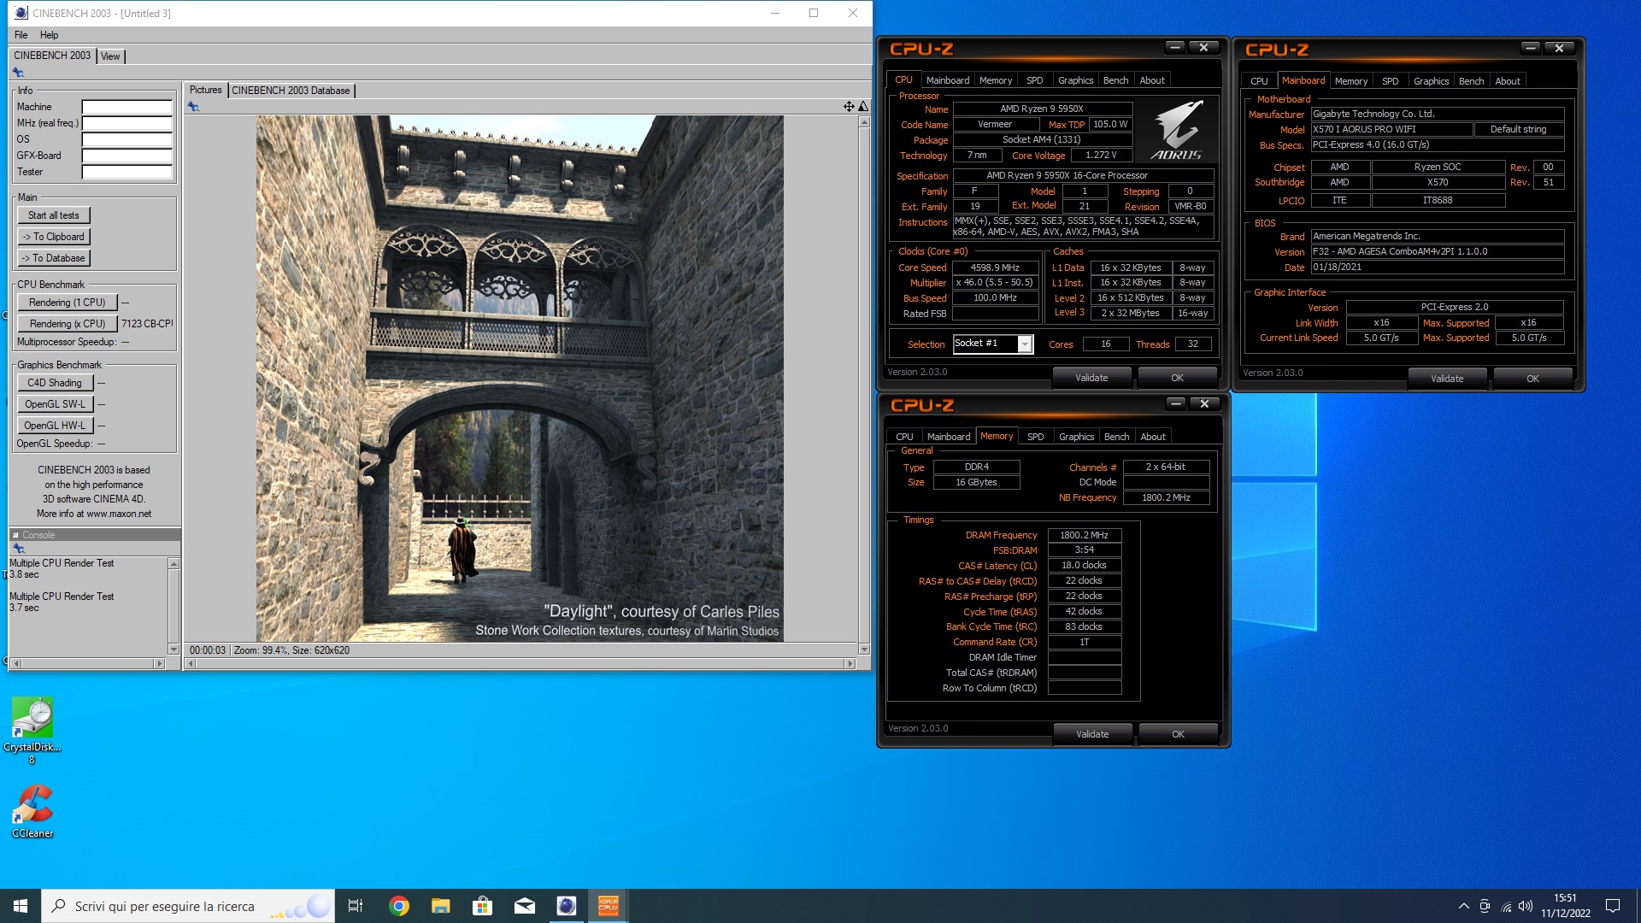The height and width of the screenshot is (923, 1641).
Task: Focus the Machine input field
Action: (x=127, y=107)
